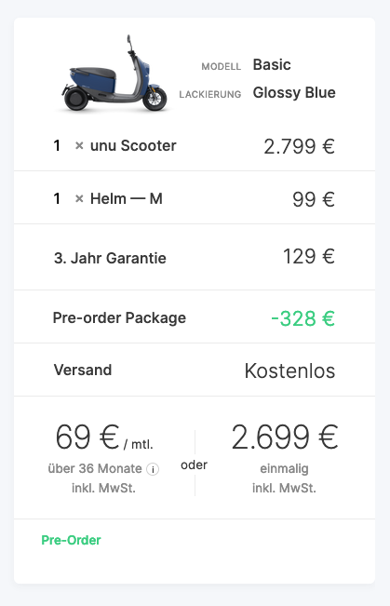Select the 69 € monthly payment option
Viewport: 390px width, 606px height.
point(103,458)
